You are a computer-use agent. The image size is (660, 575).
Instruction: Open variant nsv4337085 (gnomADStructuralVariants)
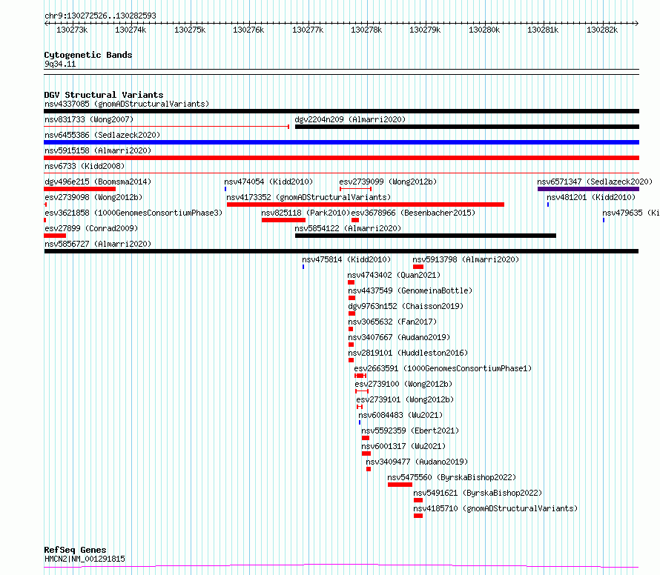(127, 104)
